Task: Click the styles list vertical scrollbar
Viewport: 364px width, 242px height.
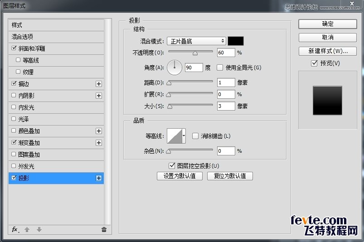Action: click(107, 122)
